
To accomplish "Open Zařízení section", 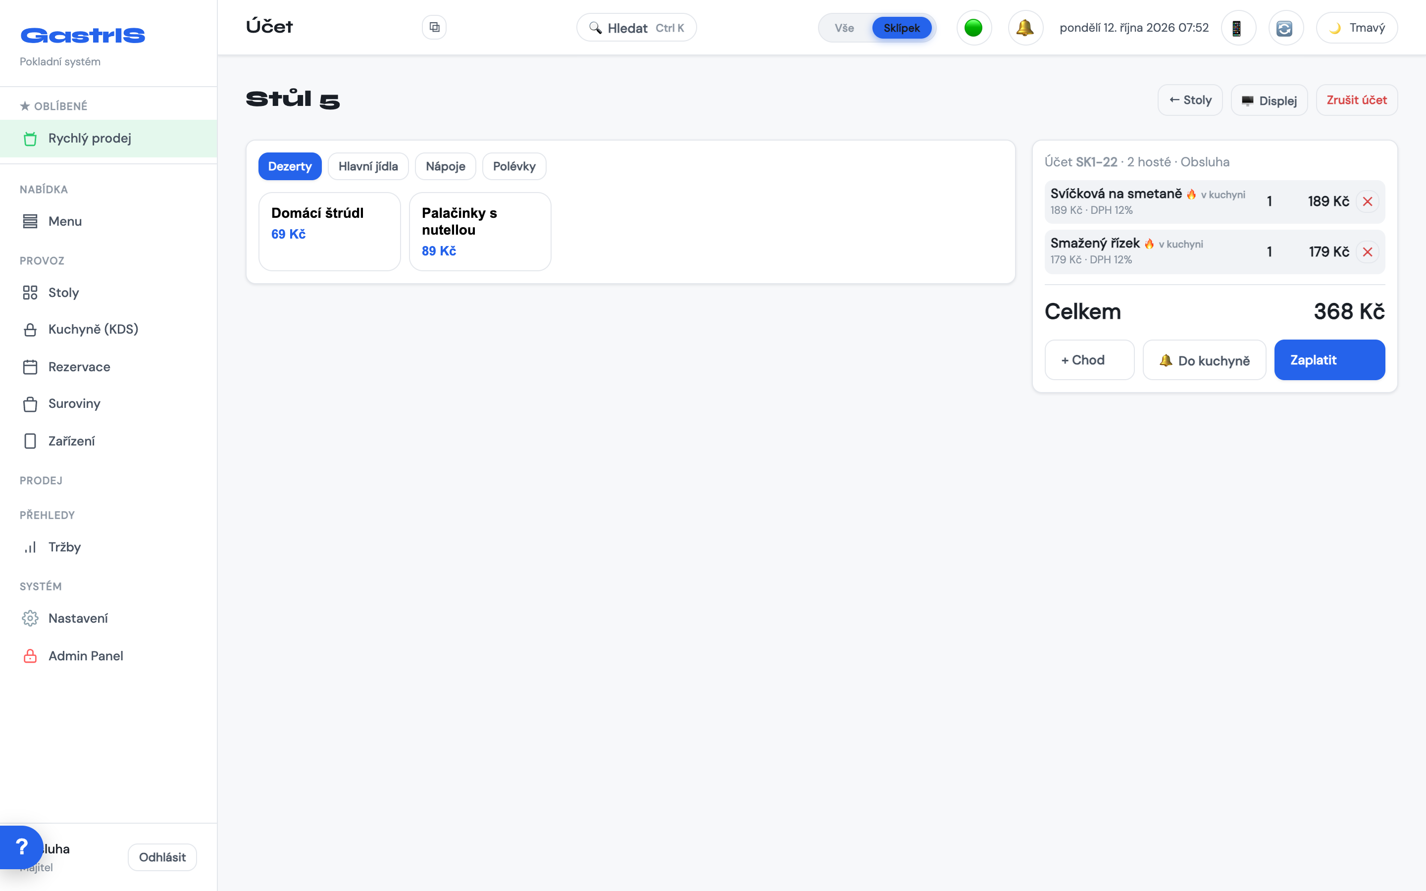I will (108, 442).
